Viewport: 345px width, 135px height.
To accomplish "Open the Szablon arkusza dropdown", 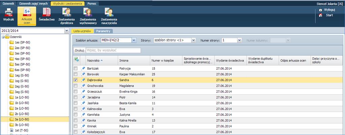I will (x=134, y=40).
